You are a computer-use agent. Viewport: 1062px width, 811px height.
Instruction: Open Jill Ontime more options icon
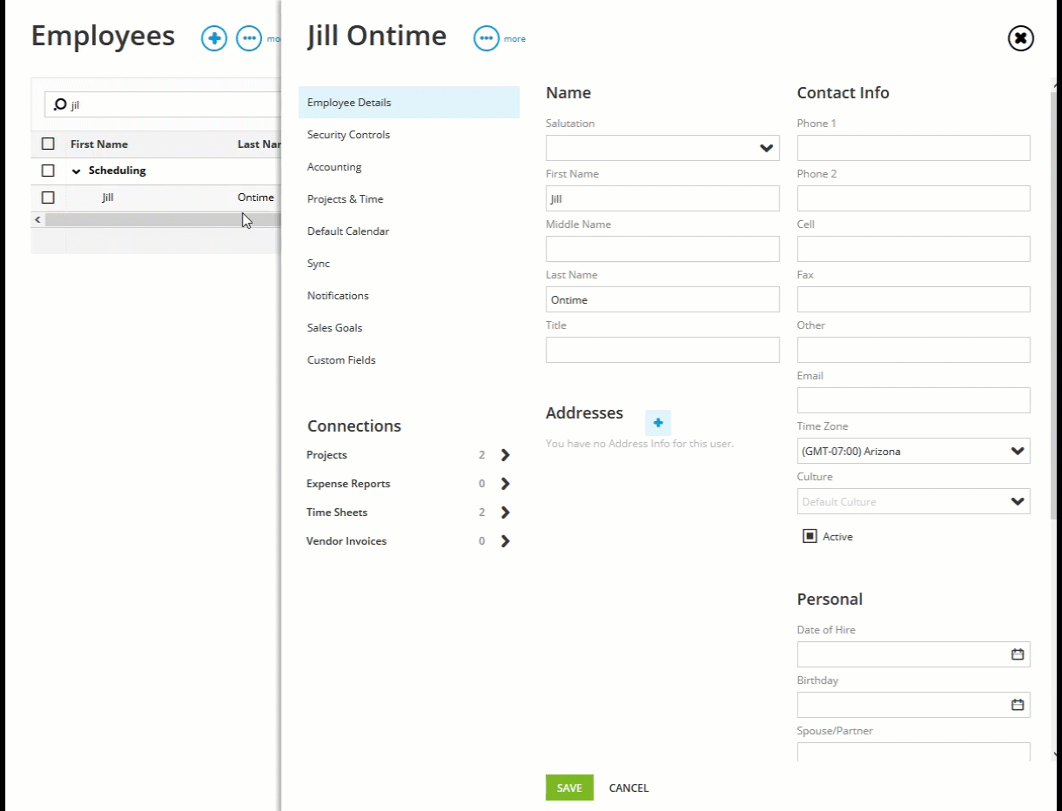point(486,38)
